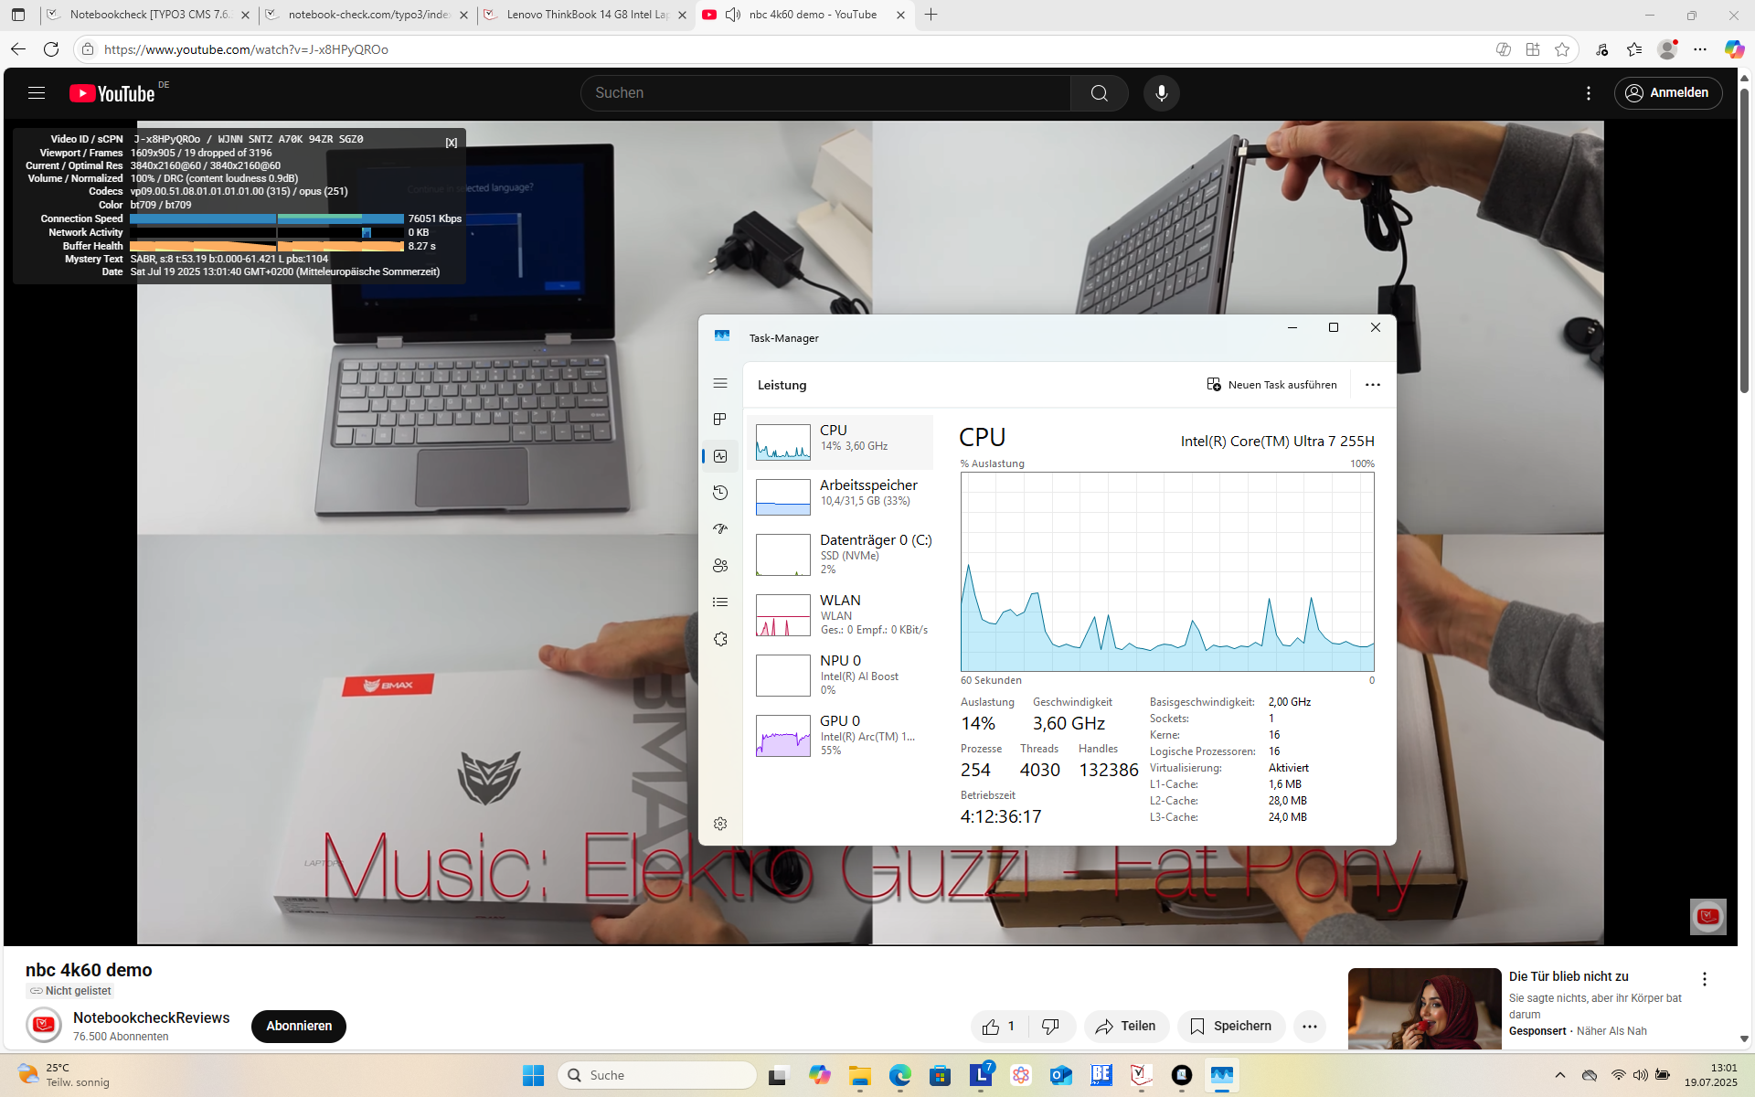Image resolution: width=1755 pixels, height=1097 pixels.
Task: Open Processes page icon in Task Manager
Action: coord(720,420)
